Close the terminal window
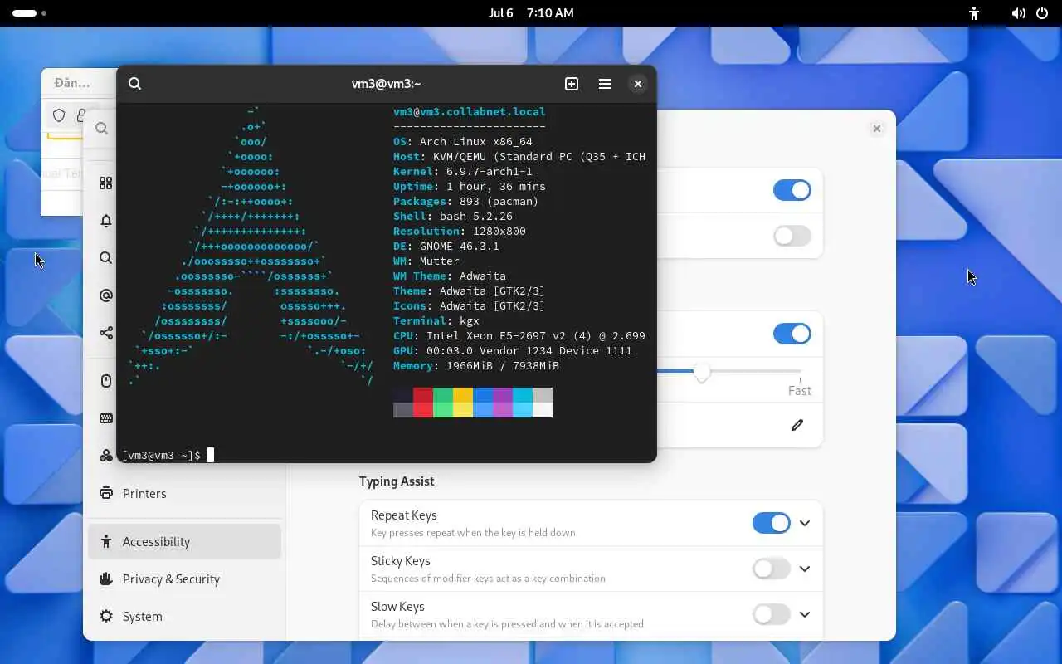1062x664 pixels. [637, 84]
